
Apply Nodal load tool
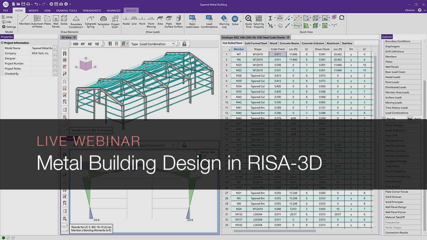[x=126, y=20]
